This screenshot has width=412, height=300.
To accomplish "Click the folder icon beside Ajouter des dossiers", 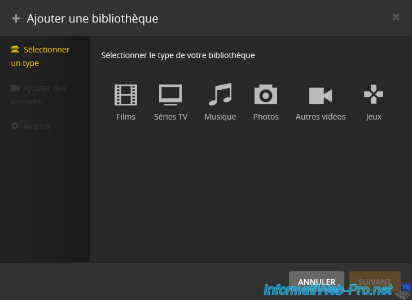I will (16, 88).
